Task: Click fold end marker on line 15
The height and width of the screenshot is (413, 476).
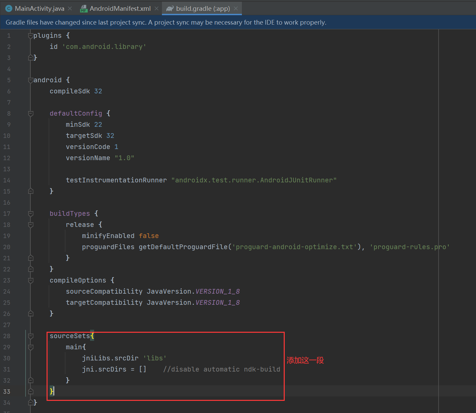Action: tap(31, 191)
